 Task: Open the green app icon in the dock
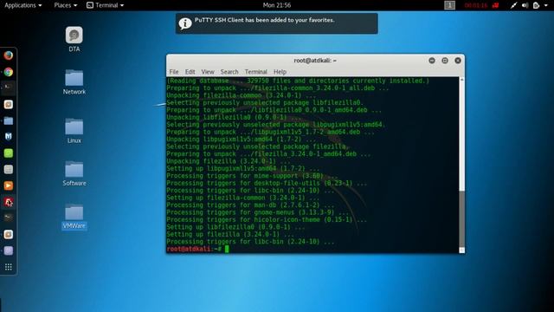pos(9,153)
